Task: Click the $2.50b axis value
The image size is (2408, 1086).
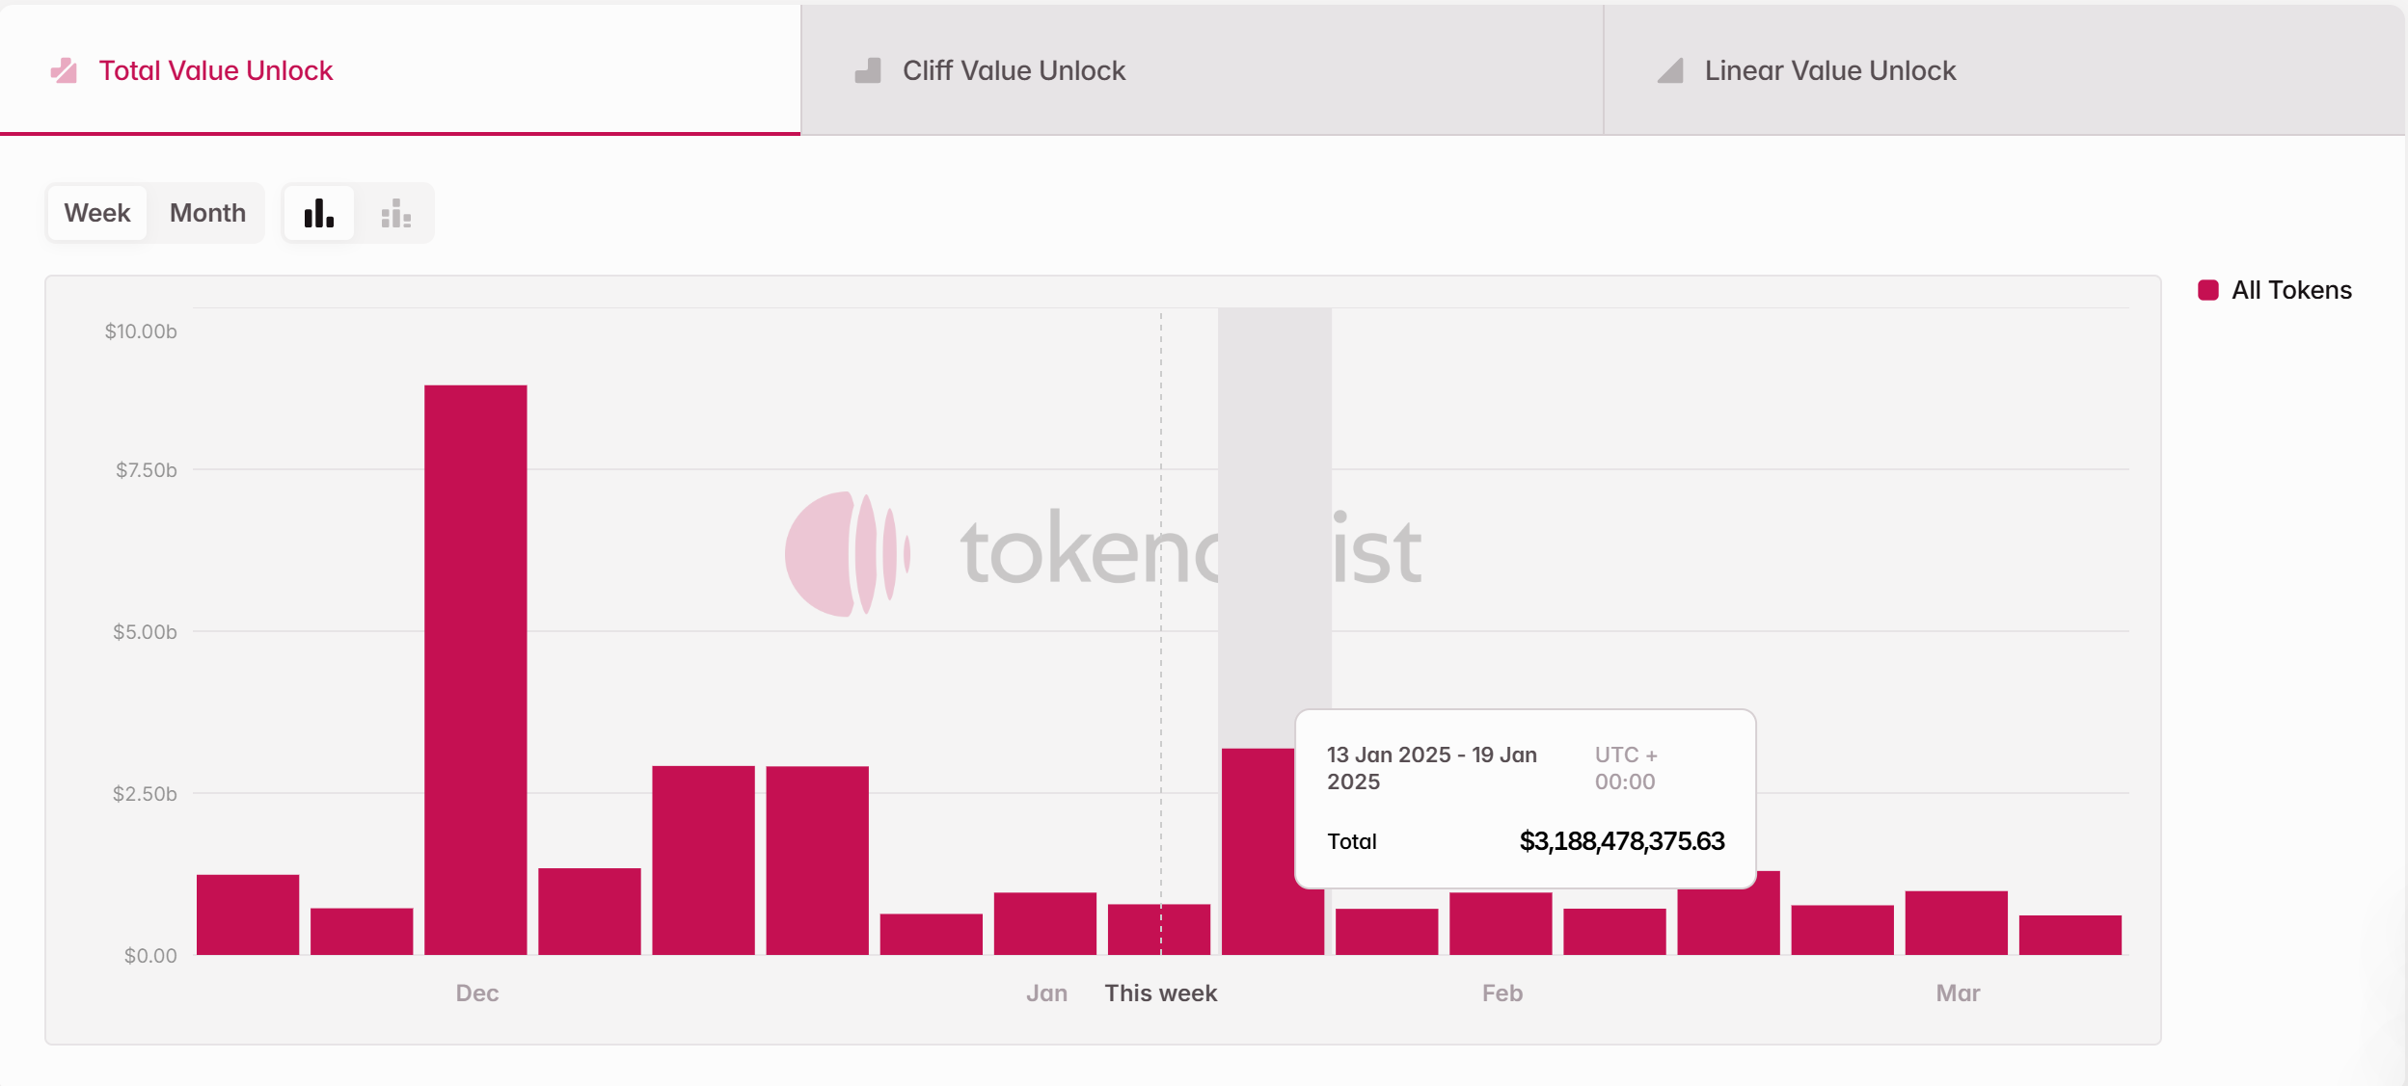Action: tap(146, 794)
